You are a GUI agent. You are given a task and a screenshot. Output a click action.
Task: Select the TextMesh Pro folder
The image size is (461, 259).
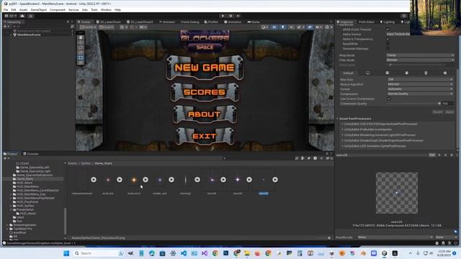[22, 229]
